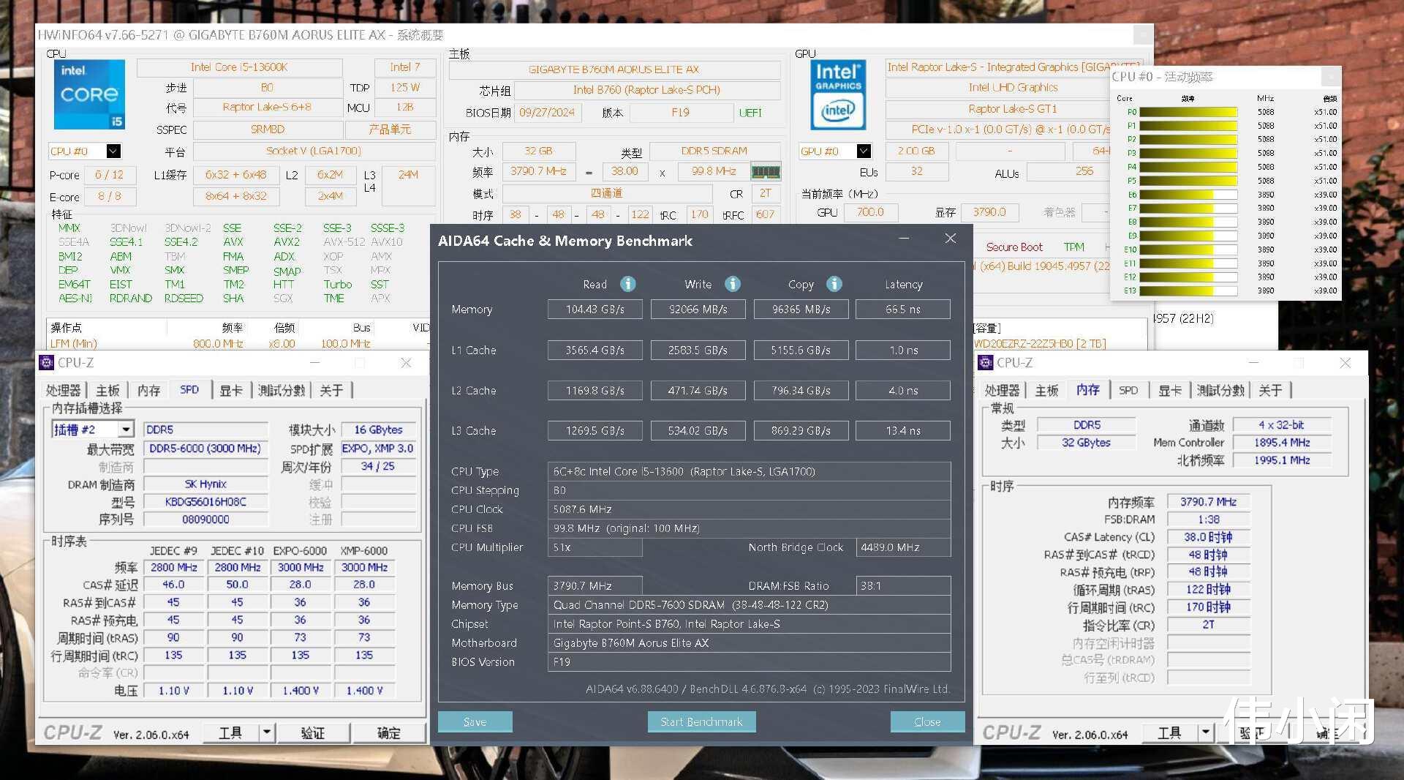Click Mem Controller value 1895.4 MHz

click(1281, 443)
